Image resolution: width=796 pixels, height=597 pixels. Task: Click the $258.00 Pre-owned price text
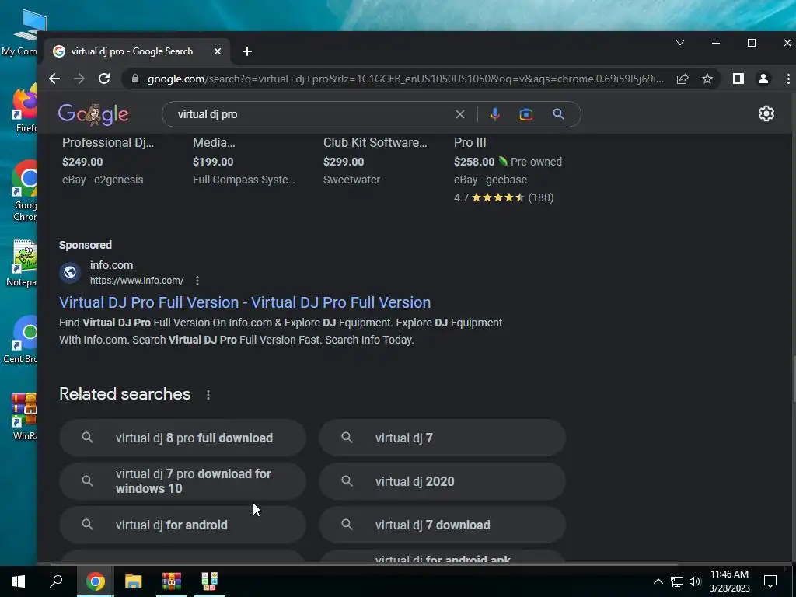508,162
